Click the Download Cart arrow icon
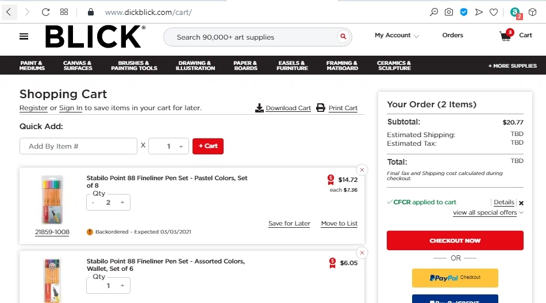Image resolution: width=546 pixels, height=303 pixels. click(259, 108)
